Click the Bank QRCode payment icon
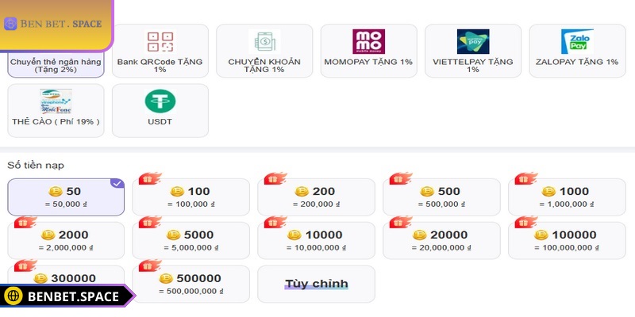 [160, 42]
